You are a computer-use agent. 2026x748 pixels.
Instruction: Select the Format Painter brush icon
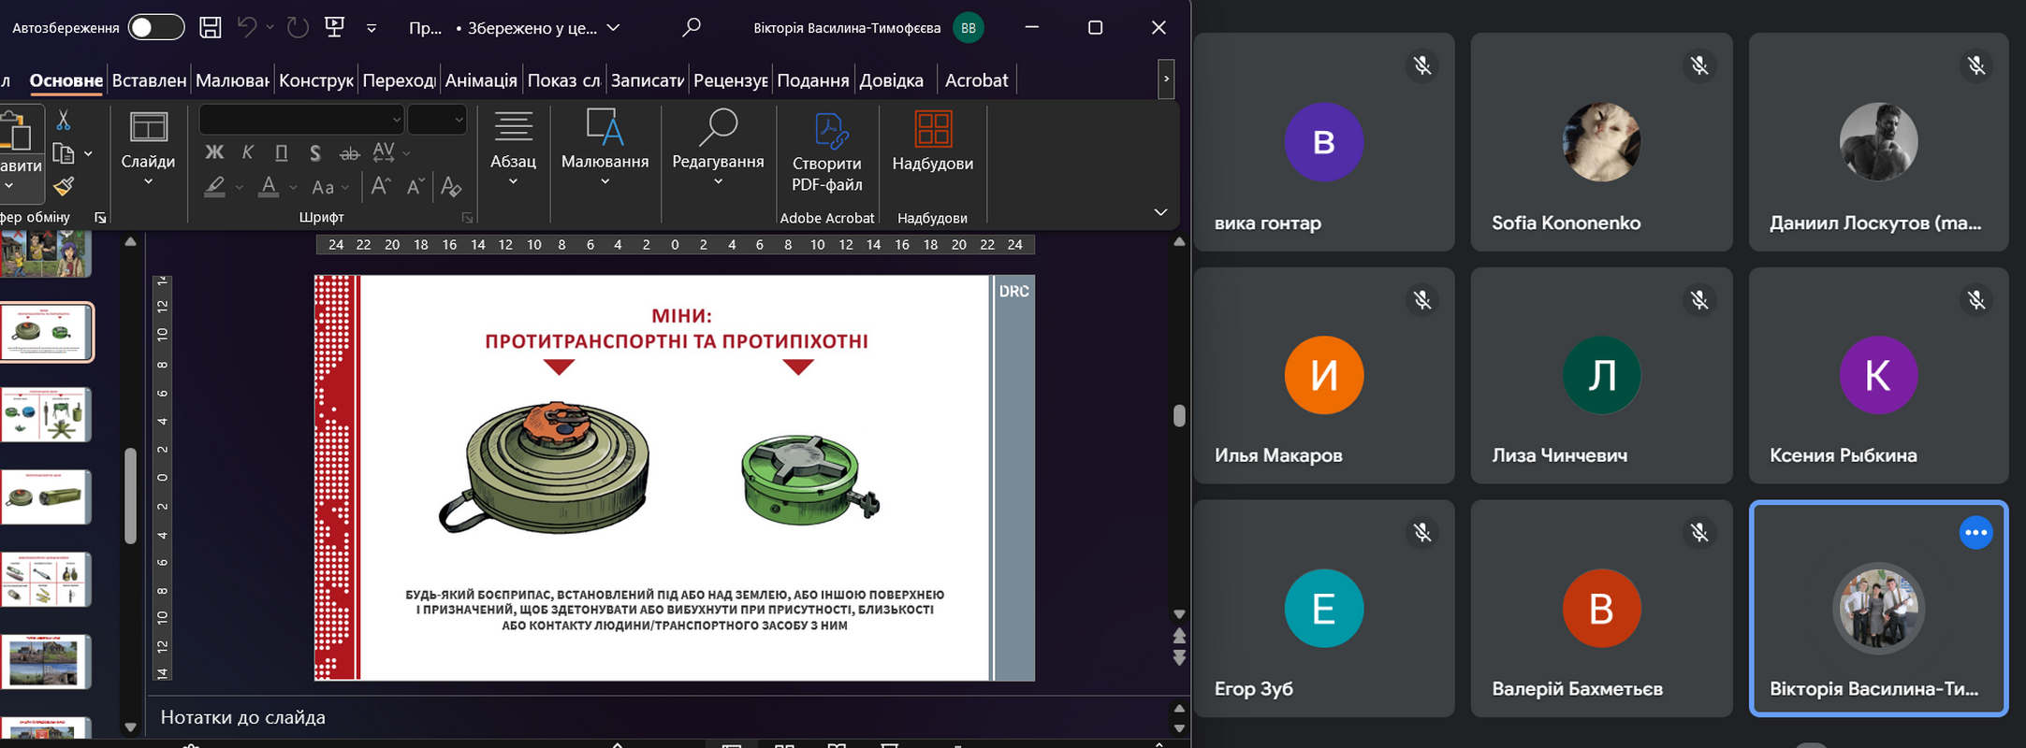64,187
